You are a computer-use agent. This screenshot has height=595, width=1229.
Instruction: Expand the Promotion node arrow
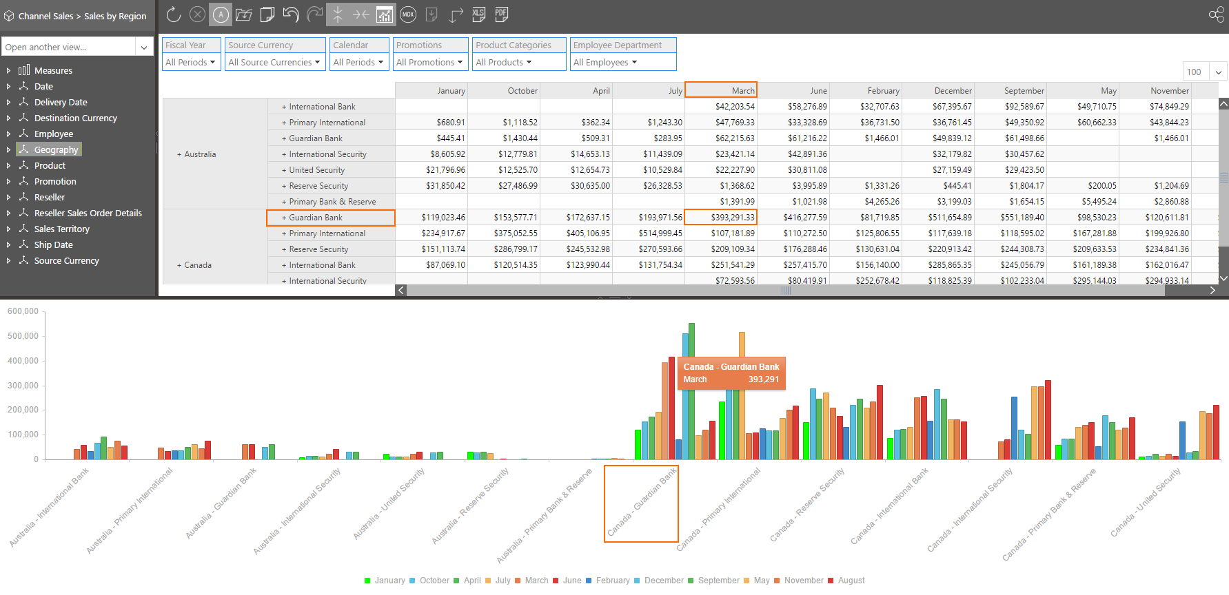pyautogui.click(x=8, y=181)
